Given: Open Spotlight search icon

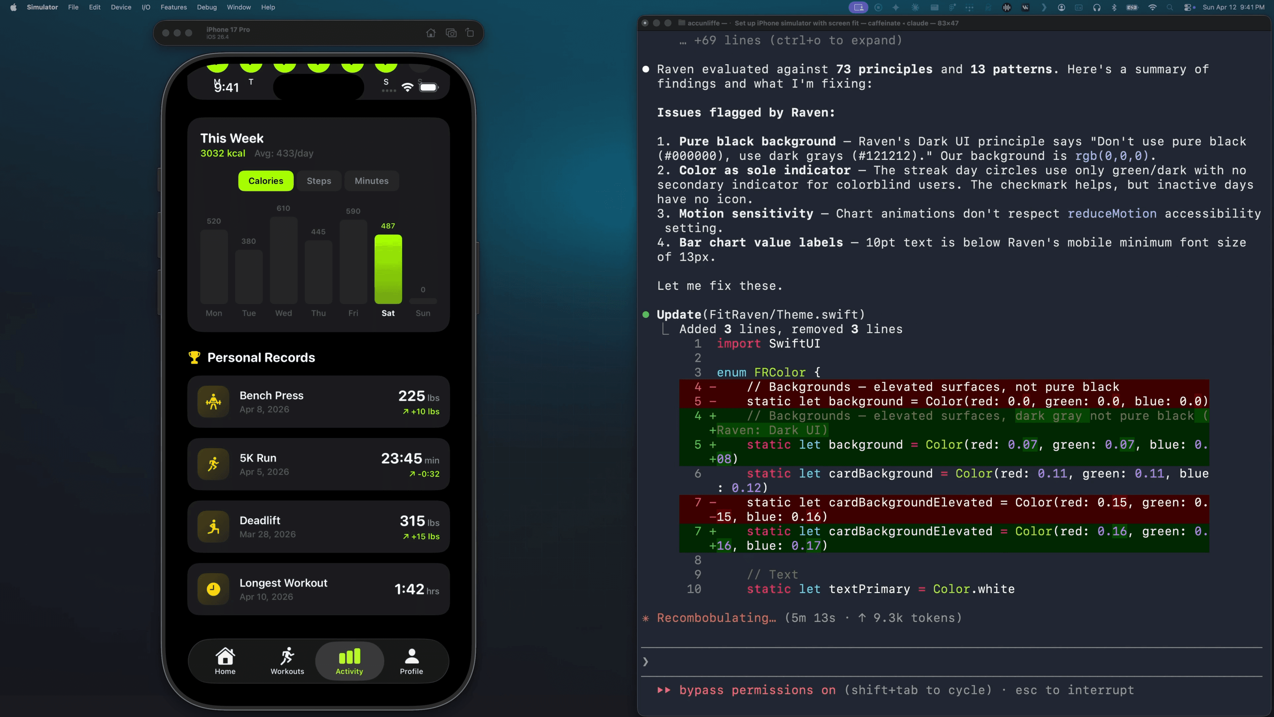Looking at the screenshot, I should [1169, 7].
